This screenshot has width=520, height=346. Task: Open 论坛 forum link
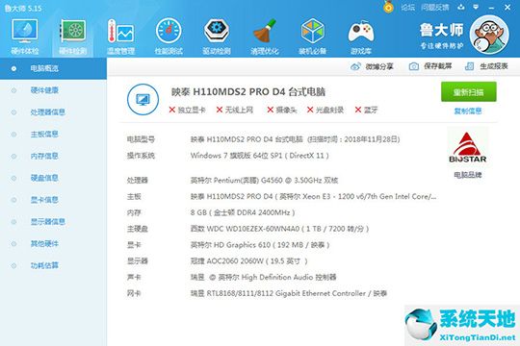[407, 8]
